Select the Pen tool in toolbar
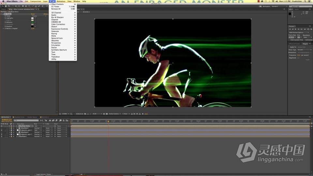Screen dimensions: 313x176 (x=26, y=6)
